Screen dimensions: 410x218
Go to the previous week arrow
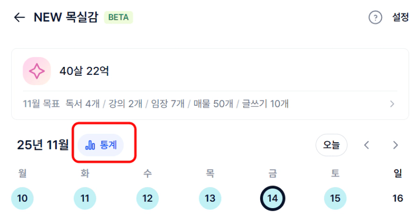tap(366, 145)
